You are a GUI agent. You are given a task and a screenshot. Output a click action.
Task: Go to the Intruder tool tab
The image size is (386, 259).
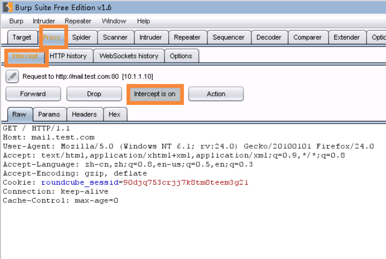[151, 37]
